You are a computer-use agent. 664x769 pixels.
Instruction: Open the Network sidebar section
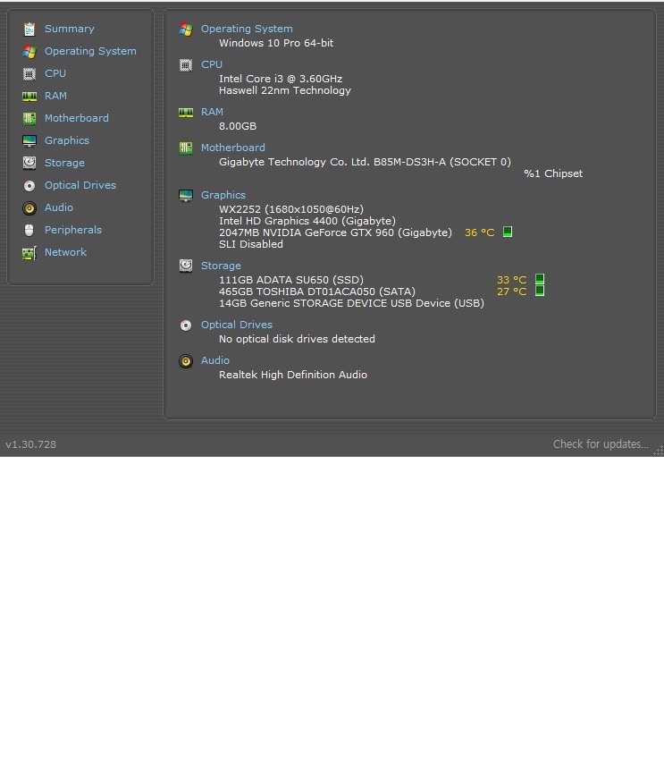[x=65, y=252]
